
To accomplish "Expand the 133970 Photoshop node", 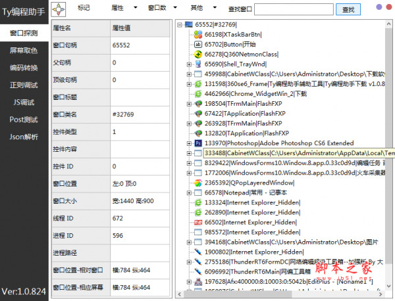I will (x=189, y=143).
